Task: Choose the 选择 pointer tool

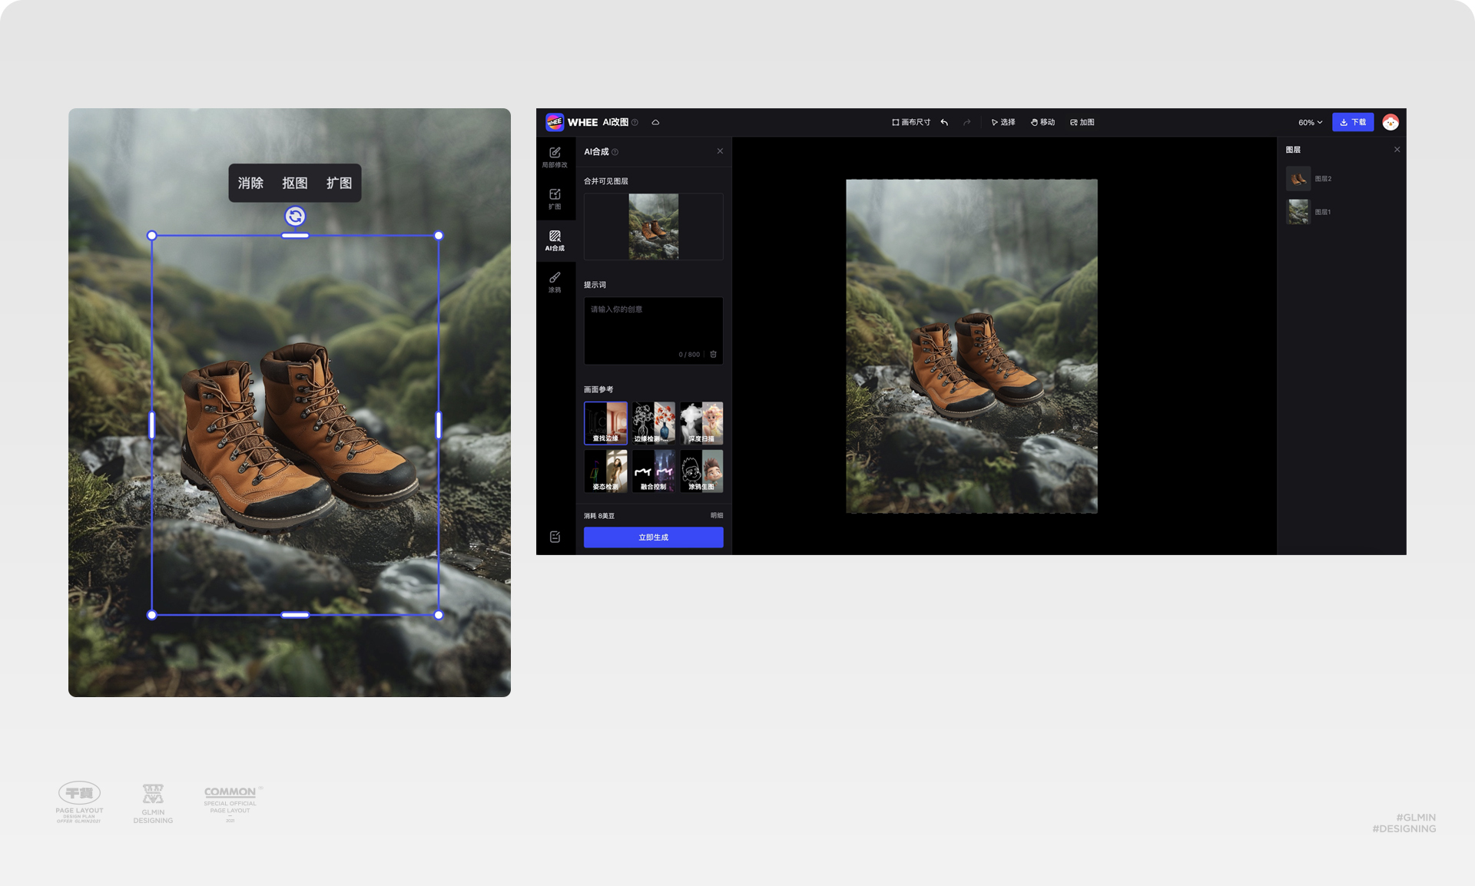Action: (1003, 122)
